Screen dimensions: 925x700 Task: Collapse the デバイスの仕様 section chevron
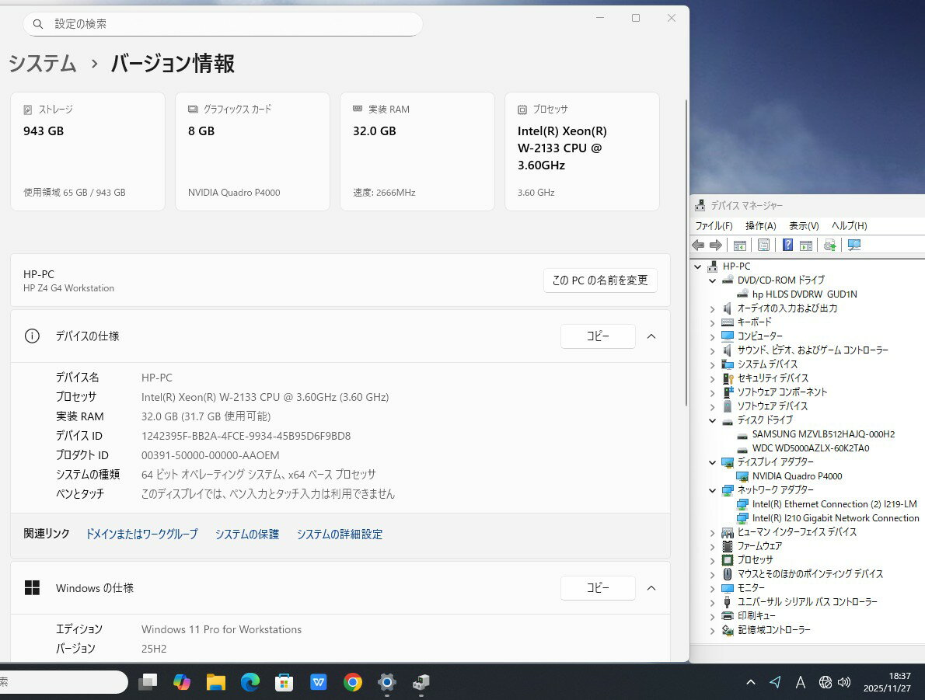(x=651, y=336)
